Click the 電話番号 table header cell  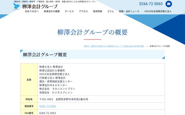(x=29, y=106)
